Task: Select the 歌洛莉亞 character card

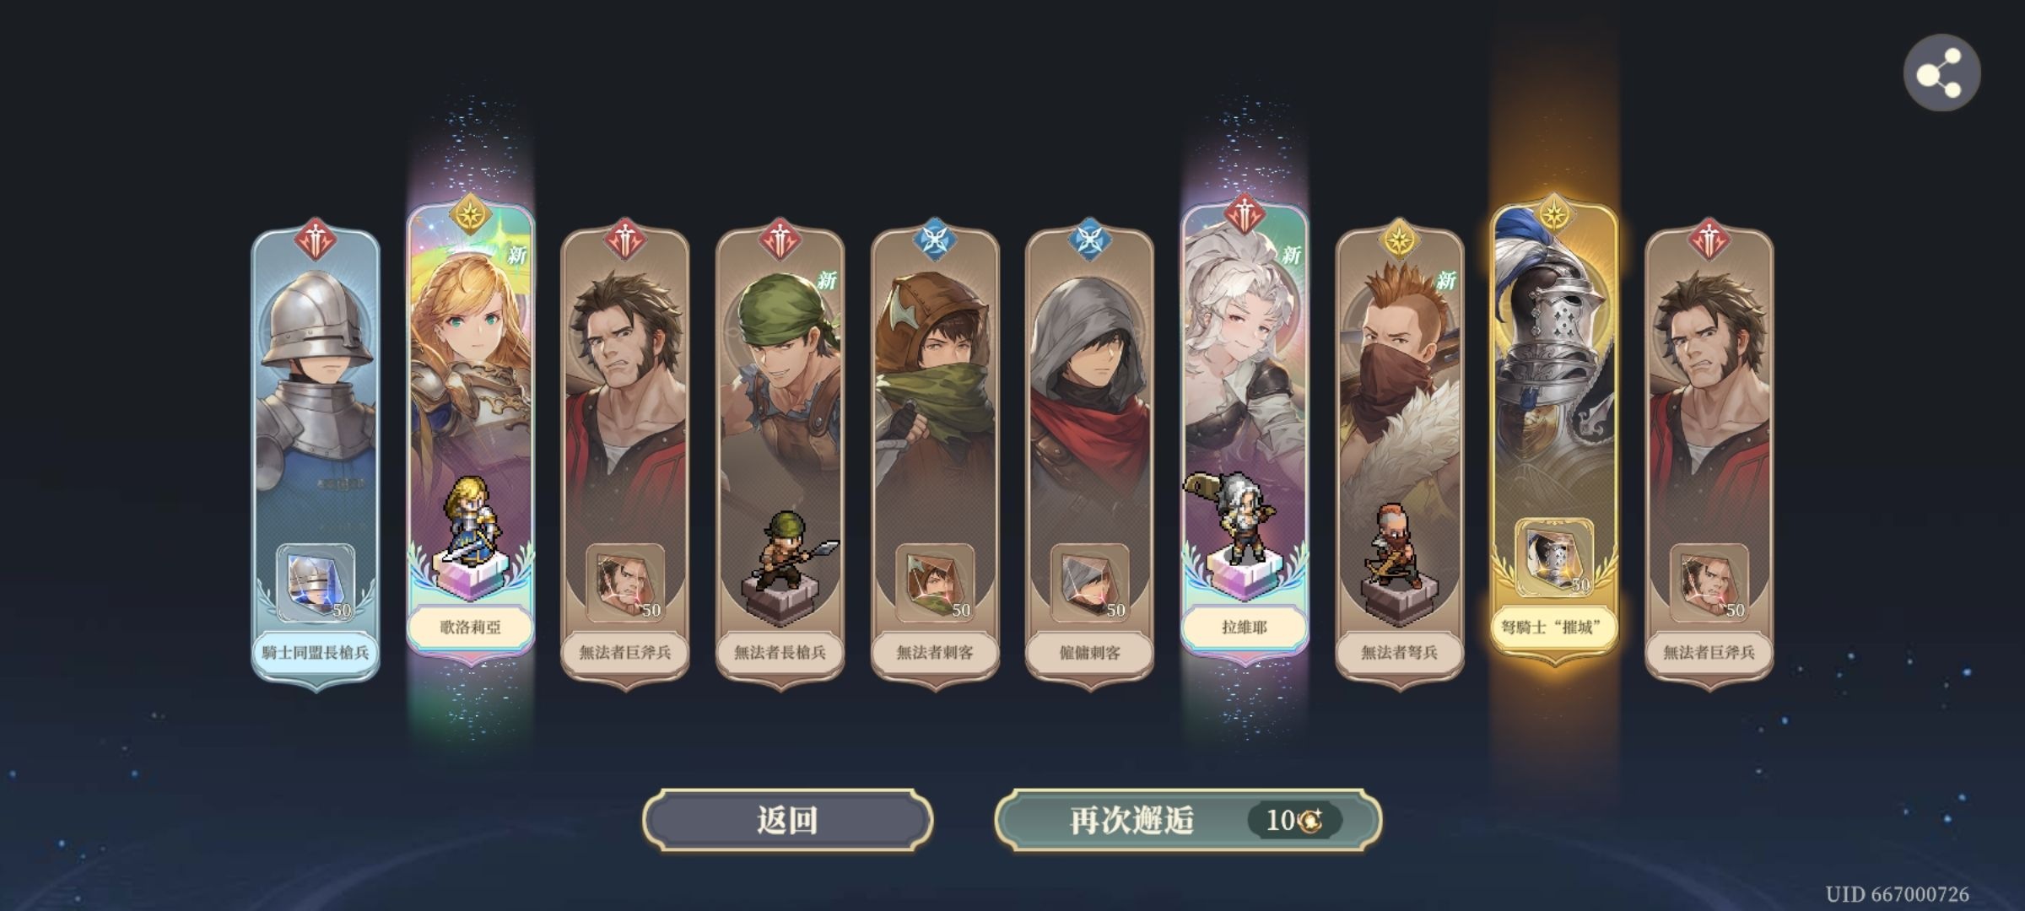Action: tap(471, 430)
